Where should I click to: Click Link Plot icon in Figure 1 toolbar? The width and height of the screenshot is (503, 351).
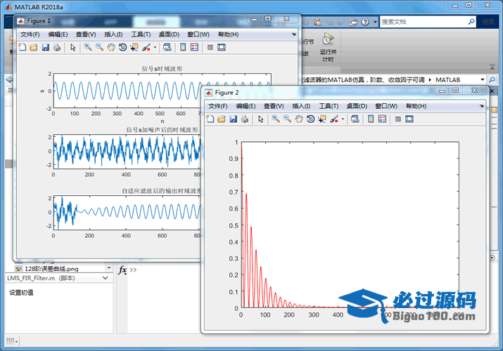(x=167, y=47)
